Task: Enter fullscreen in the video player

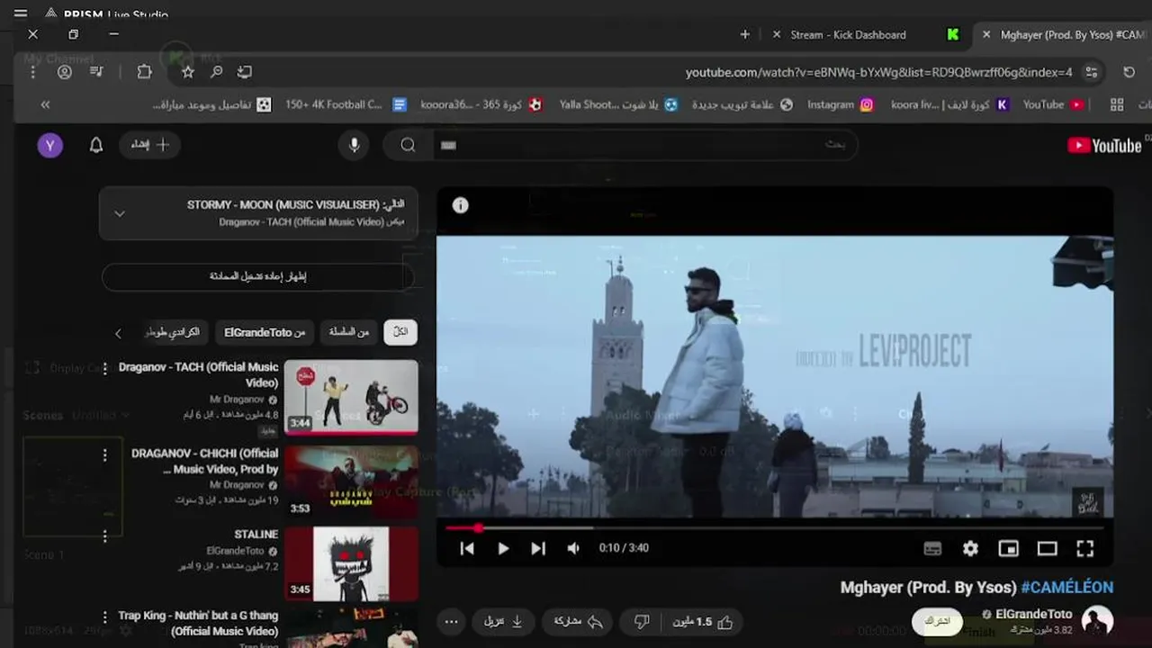Action: coord(1085,548)
